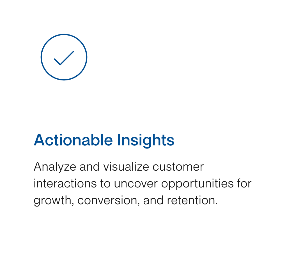Click the word "conversion," in the description
The width and height of the screenshot is (303, 274).
pyautogui.click(x=108, y=201)
